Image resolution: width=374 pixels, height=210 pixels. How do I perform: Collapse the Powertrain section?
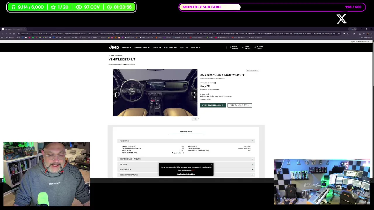point(186,141)
